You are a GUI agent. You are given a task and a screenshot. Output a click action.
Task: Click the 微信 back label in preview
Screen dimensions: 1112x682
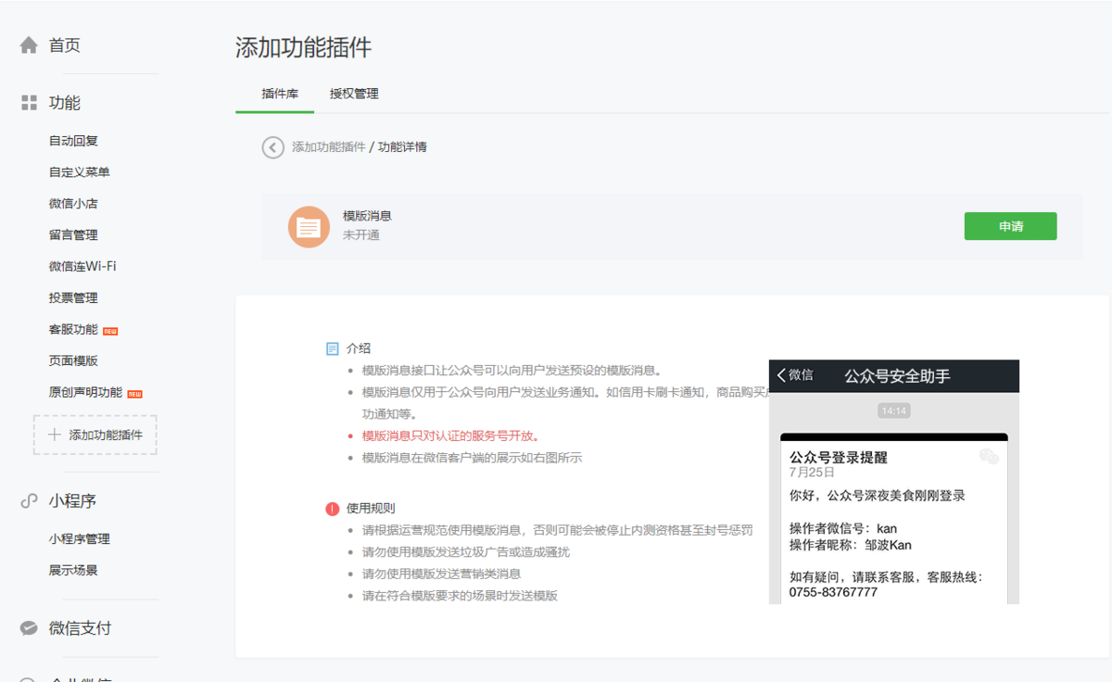point(802,375)
